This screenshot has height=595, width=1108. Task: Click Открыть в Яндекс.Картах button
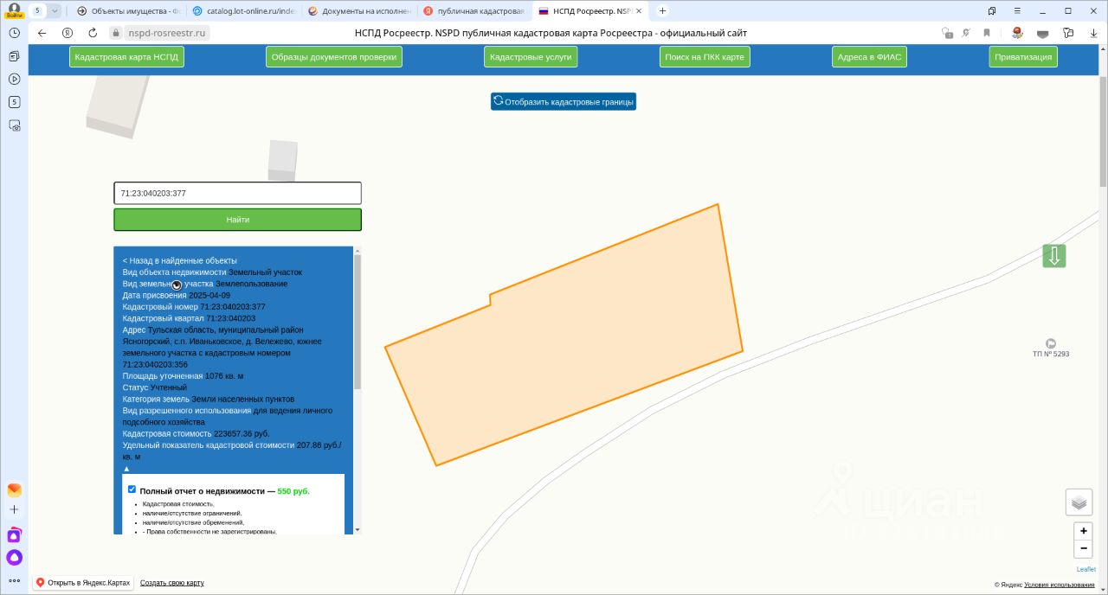(83, 582)
